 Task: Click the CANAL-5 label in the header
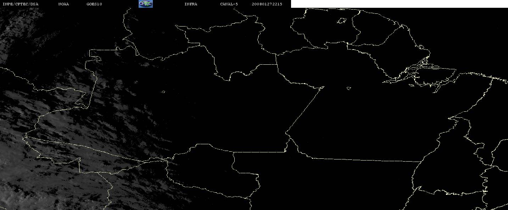pyautogui.click(x=229, y=4)
